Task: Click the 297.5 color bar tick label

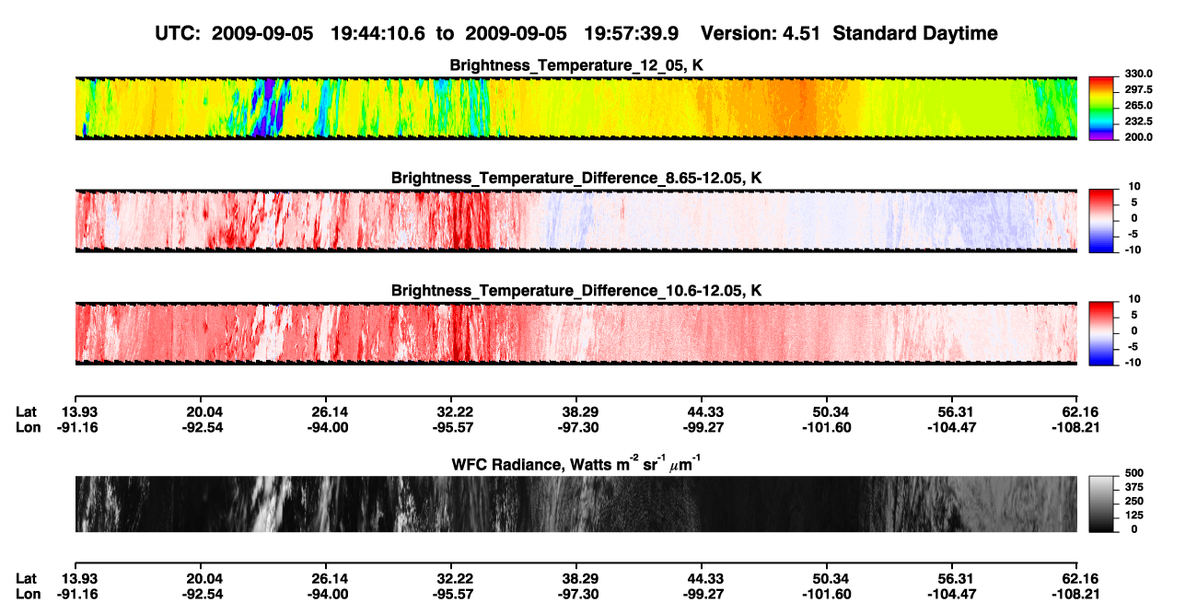Action: (1139, 90)
